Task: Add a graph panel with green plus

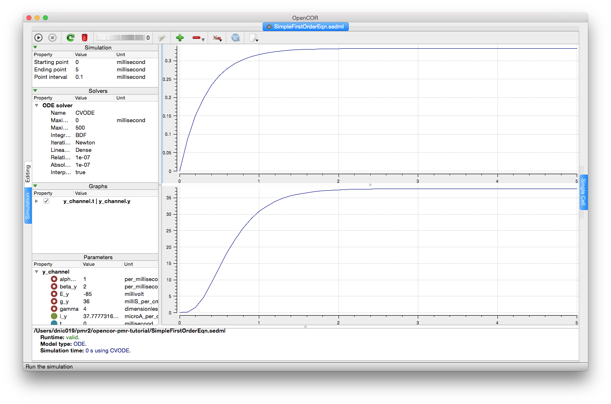Action: click(x=180, y=38)
